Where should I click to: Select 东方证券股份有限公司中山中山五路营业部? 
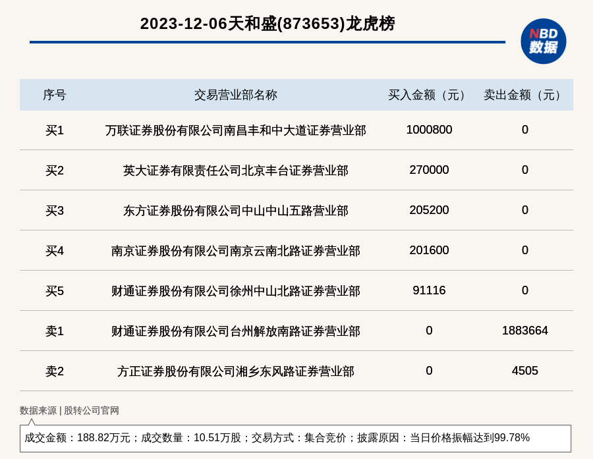(236, 211)
